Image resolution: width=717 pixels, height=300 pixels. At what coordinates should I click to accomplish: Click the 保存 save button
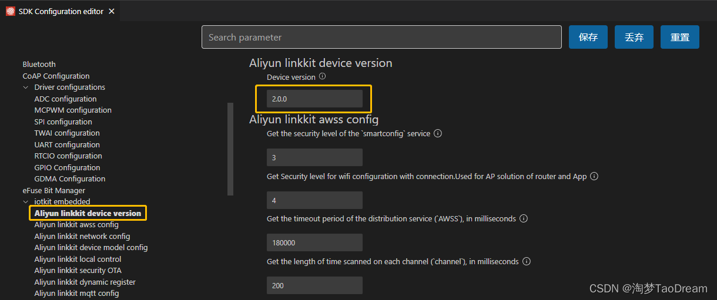point(588,37)
